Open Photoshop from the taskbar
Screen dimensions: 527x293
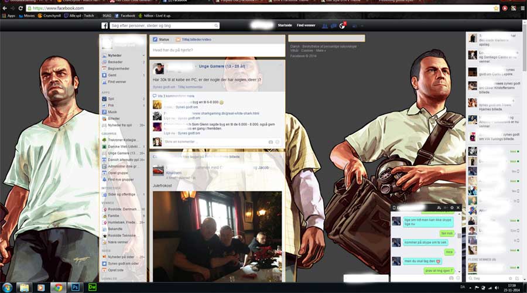76,287
